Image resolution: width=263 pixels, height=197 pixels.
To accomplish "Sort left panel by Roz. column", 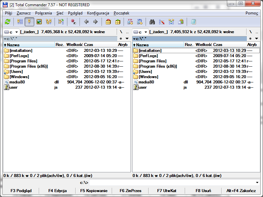I will point(60,45).
